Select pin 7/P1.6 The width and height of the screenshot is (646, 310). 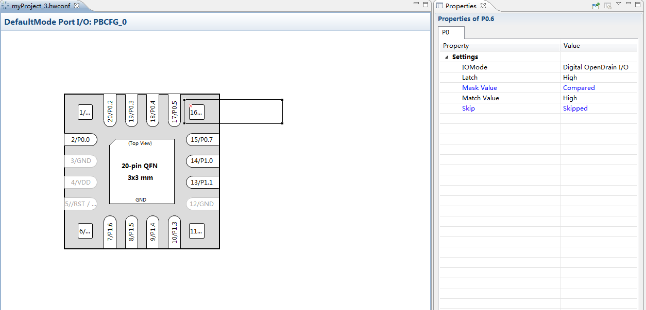click(110, 232)
